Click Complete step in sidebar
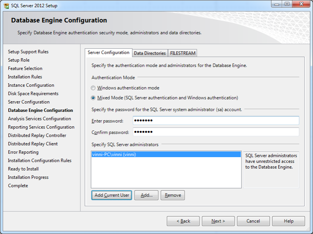 pyautogui.click(x=18, y=186)
